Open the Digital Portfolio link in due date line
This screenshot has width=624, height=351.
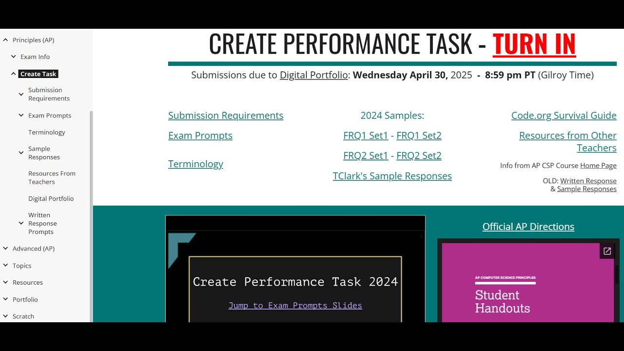(314, 75)
